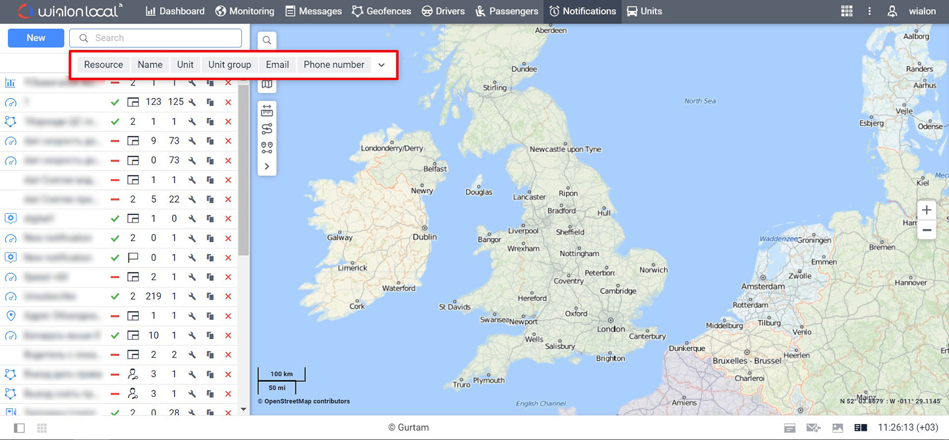The image size is (949, 440).
Task: Toggle green checkmark in row with 219
Action: [x=115, y=296]
